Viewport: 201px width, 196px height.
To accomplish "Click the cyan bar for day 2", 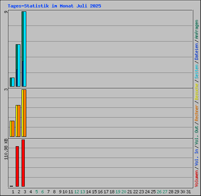I will [19, 65].
